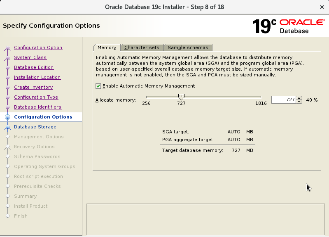Viewport: 329px width, 237px height.
Task: Close the Oracle installer window
Action: (x=322, y=7)
